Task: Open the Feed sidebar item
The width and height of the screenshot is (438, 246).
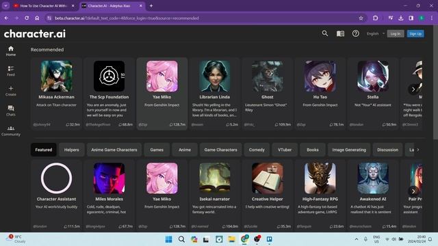Action: tap(11, 71)
